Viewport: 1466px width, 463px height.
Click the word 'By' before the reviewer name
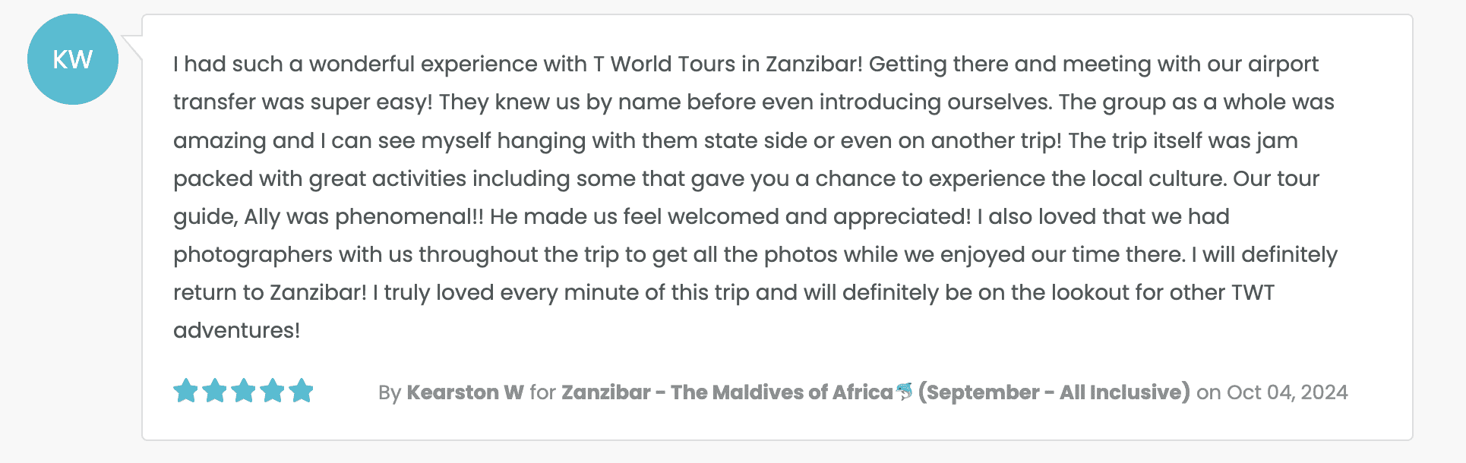[390, 392]
